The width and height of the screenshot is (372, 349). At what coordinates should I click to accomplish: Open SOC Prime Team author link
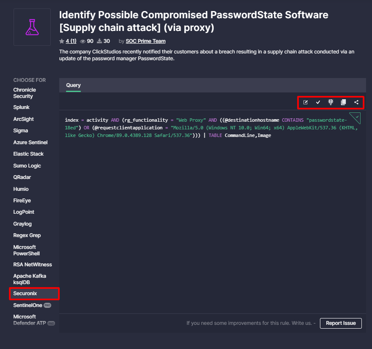point(146,41)
